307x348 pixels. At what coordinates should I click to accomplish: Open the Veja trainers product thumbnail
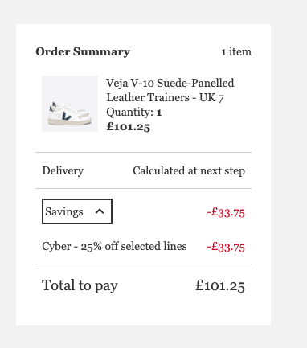point(70,104)
